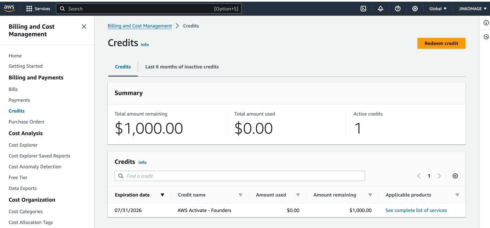Image resolution: width=490 pixels, height=228 pixels.
Task: Sort by Amount remaining column
Action: point(370,195)
